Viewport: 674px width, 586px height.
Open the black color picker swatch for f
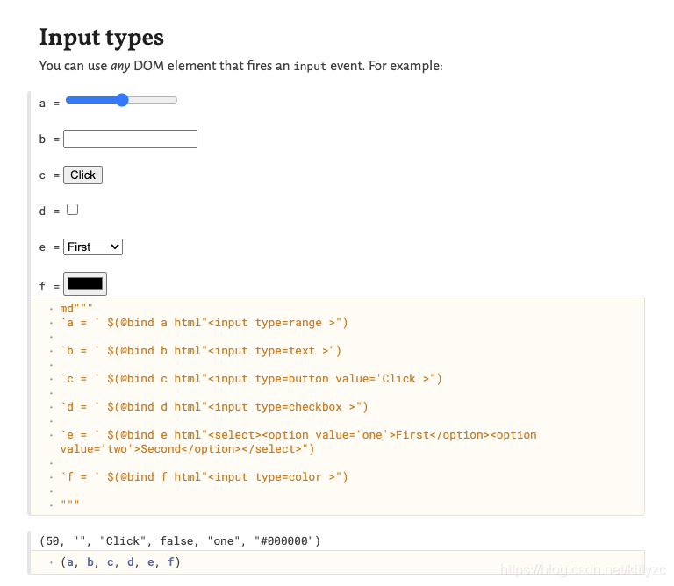[85, 284]
